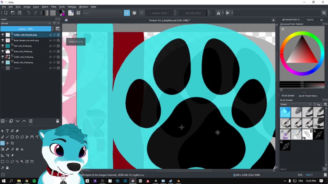Hide the Body female colo pink.png layer
The width and height of the screenshot is (328, 184).
pos(3,40)
